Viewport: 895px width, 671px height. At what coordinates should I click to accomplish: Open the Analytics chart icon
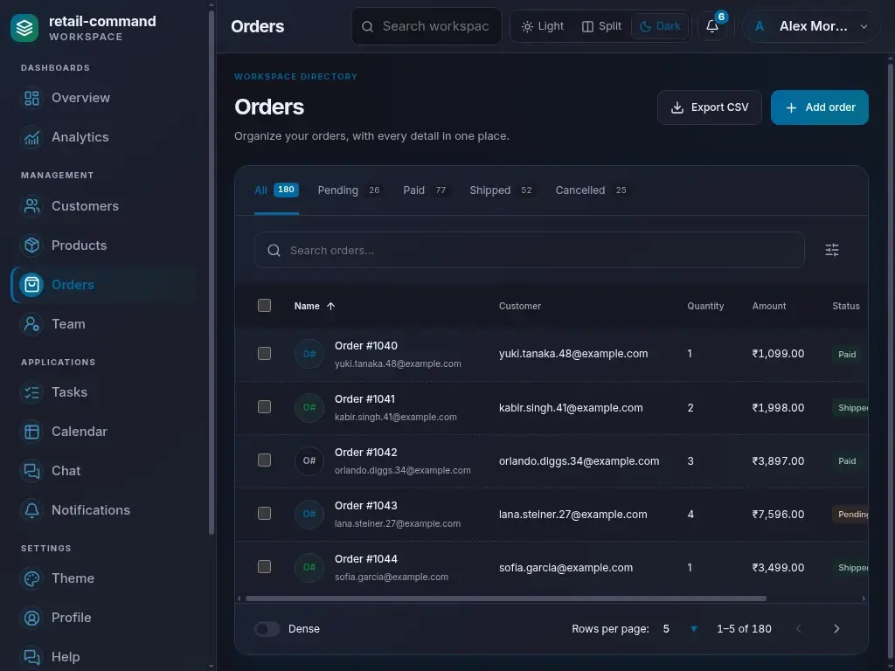point(32,137)
